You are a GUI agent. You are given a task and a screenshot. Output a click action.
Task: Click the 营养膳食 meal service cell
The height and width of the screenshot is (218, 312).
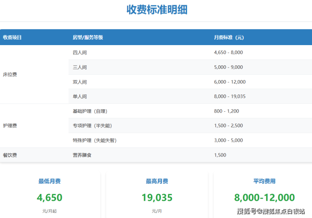click(82, 155)
